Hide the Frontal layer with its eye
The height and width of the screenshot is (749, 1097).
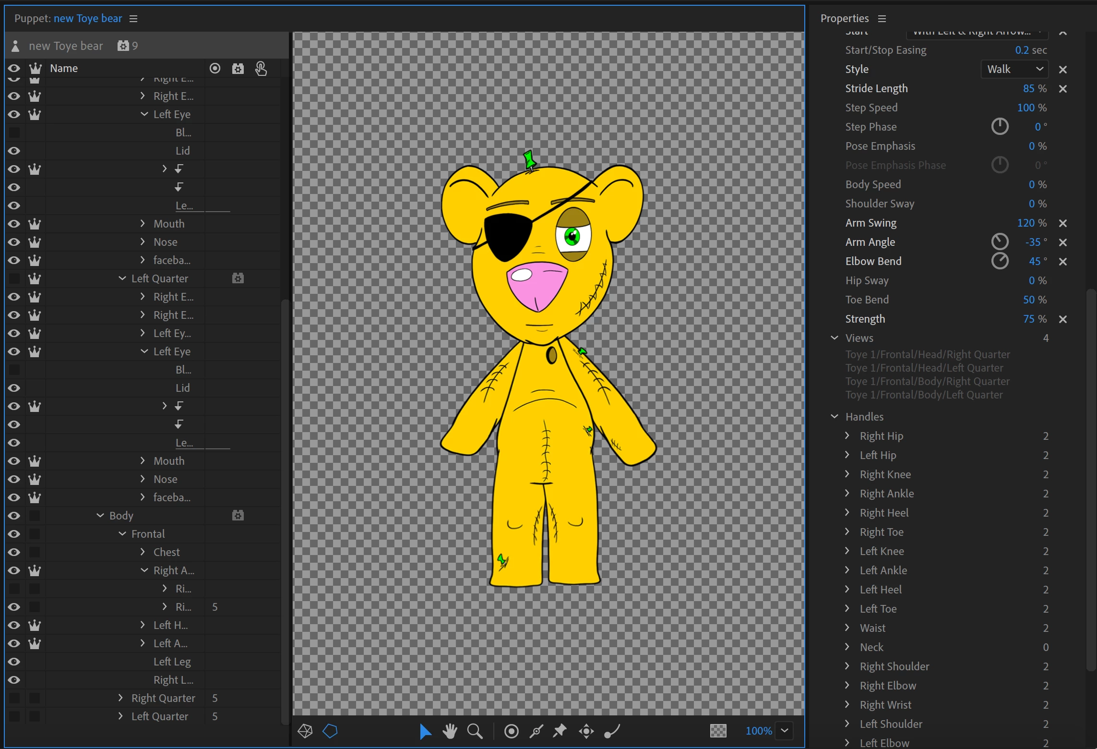[x=14, y=534]
